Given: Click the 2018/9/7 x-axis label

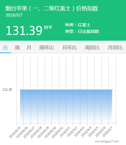Looking at the screenshot, I should (108, 132).
